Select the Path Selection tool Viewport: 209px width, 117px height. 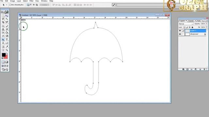click(3, 40)
